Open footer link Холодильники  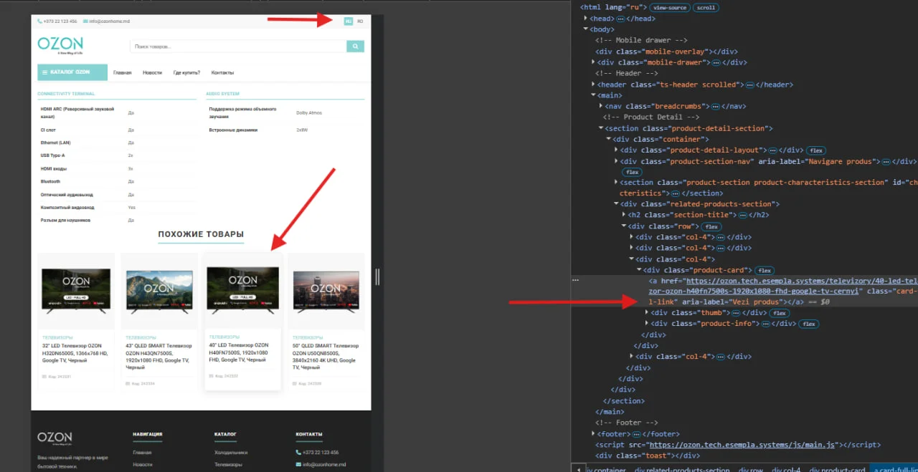pyautogui.click(x=231, y=453)
